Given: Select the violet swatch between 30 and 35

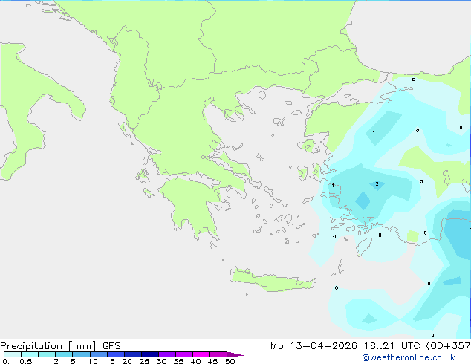Looking at the screenshot, I should point(167,354).
